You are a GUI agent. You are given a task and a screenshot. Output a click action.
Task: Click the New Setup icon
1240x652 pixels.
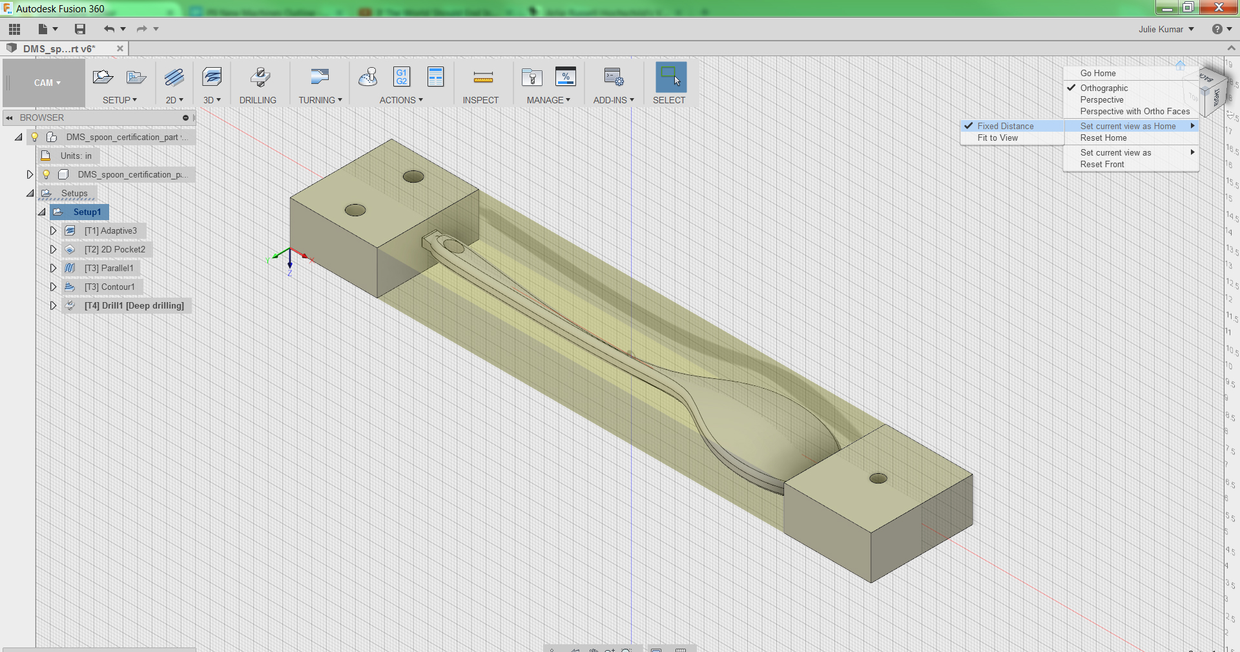pos(103,77)
